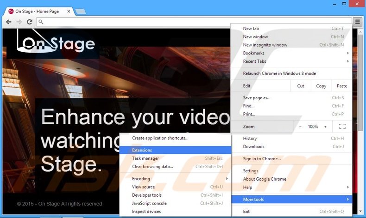This screenshot has height=218, width=366.
Task: Click the 100% zoom level value
Action: click(313, 127)
